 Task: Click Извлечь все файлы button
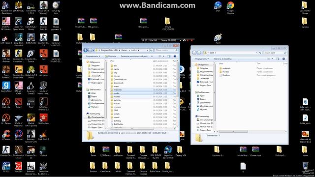tap(222, 59)
